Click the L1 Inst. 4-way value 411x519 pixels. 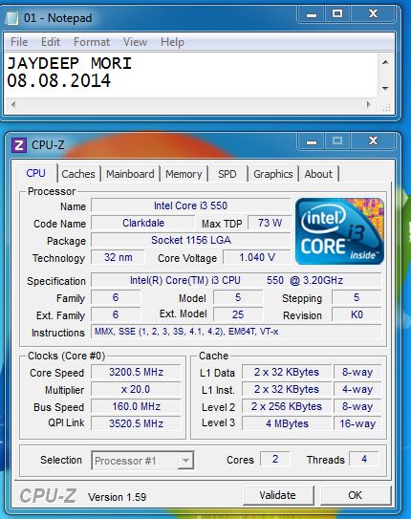(x=357, y=389)
